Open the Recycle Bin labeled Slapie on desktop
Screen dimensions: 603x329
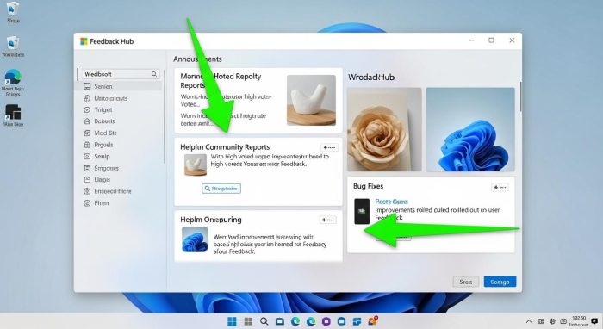click(13, 12)
